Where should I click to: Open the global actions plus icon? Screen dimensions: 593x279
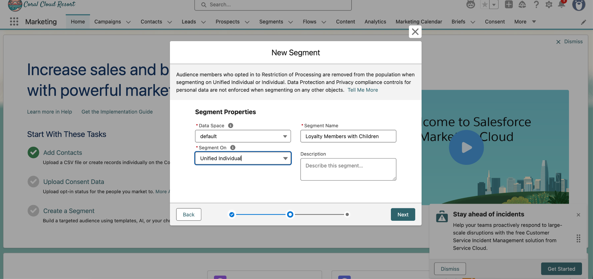[x=509, y=4]
